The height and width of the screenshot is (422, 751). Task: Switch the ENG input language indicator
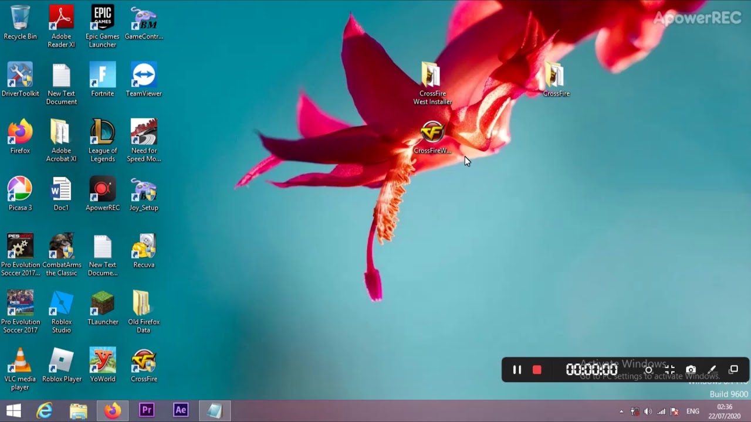point(693,411)
